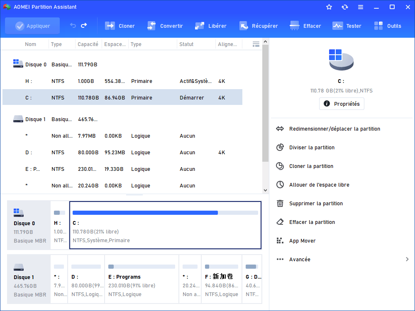
Task: Select the D: 80.00GB partition row
Action: [122, 152]
